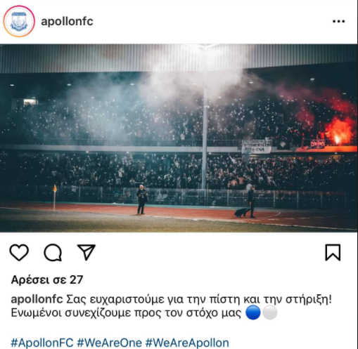Image resolution: width=358 pixels, height=349 pixels.
Task: Like the post with the heart icon
Action: click(19, 252)
